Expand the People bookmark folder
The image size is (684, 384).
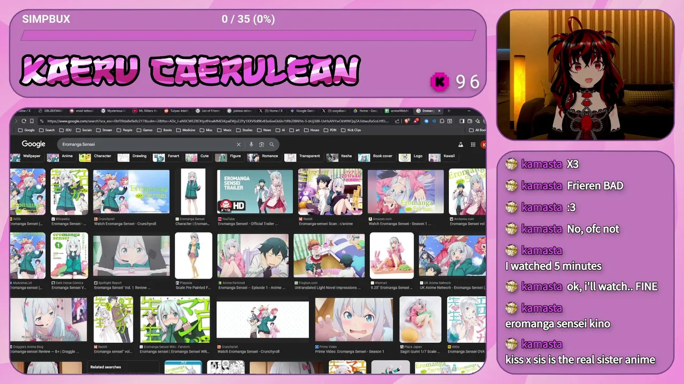pyautogui.click(x=125, y=130)
